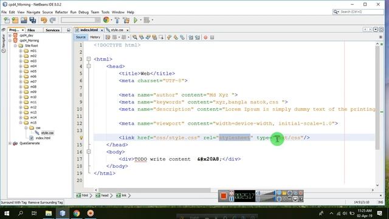Click the Chrome browser selector icon
This screenshot has width=389, height=219.
click(106, 20)
